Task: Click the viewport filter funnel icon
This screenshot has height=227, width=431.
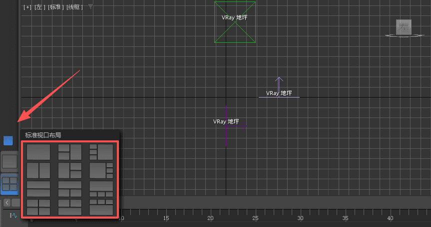Action: 90,7
